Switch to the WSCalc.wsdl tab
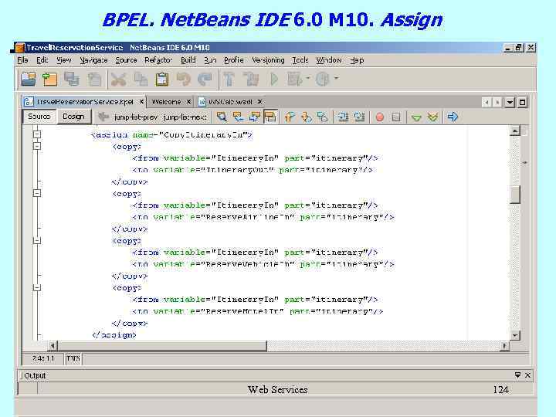 pyautogui.click(x=230, y=102)
